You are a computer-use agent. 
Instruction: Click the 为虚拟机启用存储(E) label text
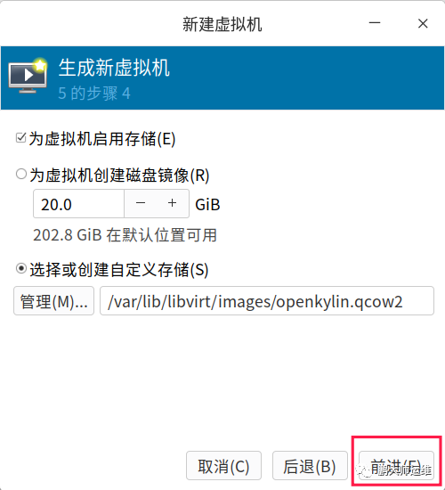click(x=102, y=139)
